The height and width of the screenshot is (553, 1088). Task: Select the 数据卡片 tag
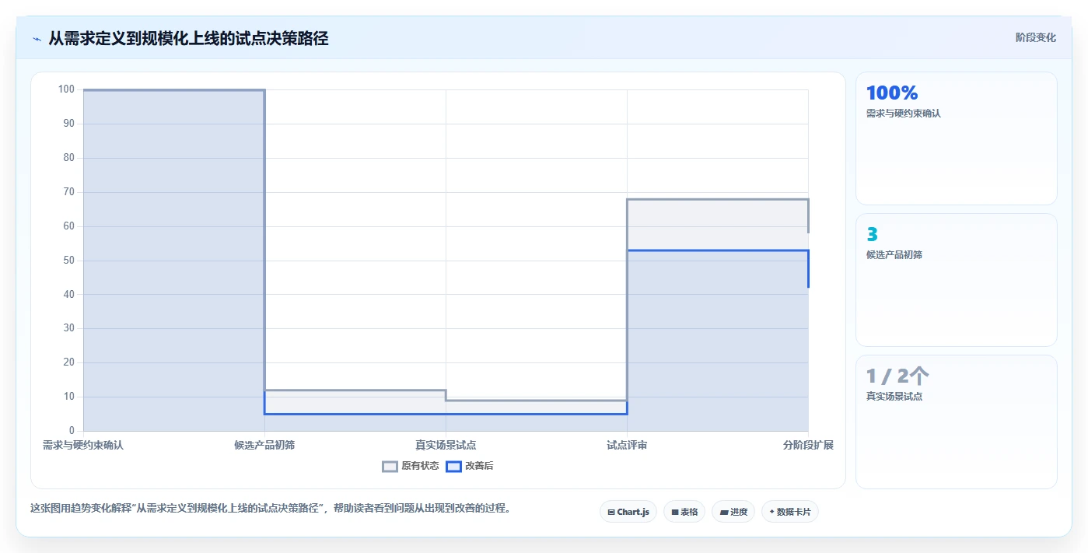(x=790, y=512)
